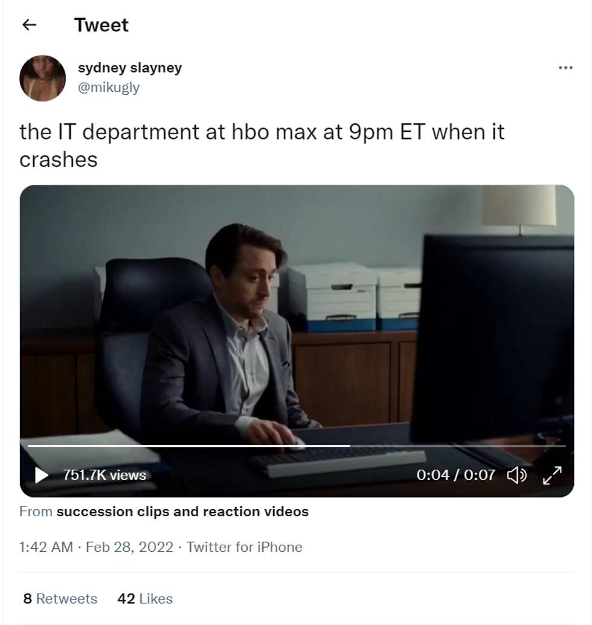View the 42 Likes list

pyautogui.click(x=145, y=598)
